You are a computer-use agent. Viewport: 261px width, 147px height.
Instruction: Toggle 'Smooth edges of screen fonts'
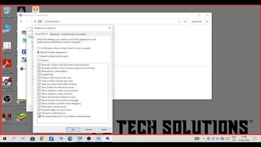tap(39, 110)
